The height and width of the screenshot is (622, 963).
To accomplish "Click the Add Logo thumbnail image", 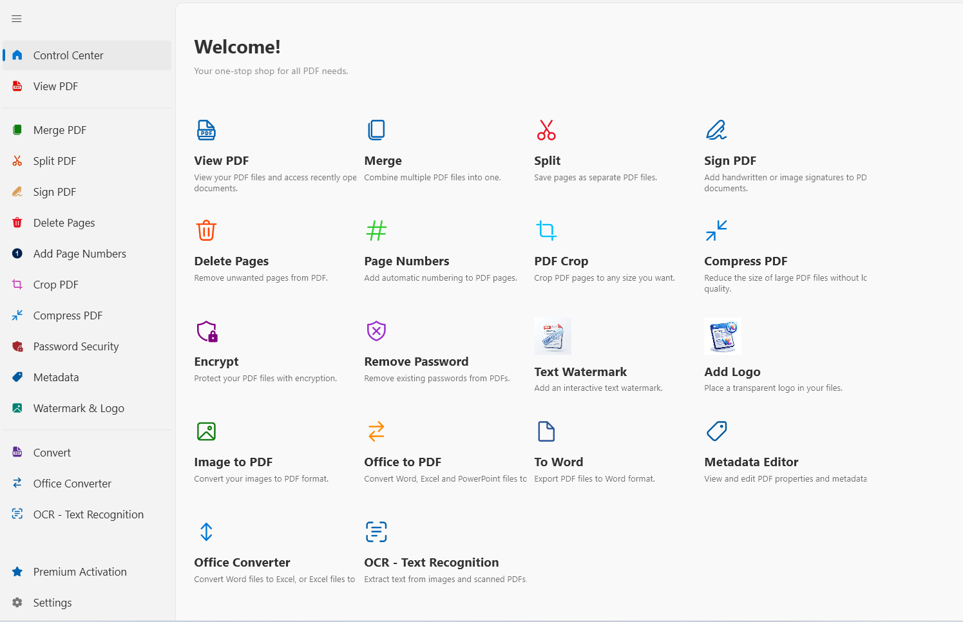I will (x=723, y=336).
